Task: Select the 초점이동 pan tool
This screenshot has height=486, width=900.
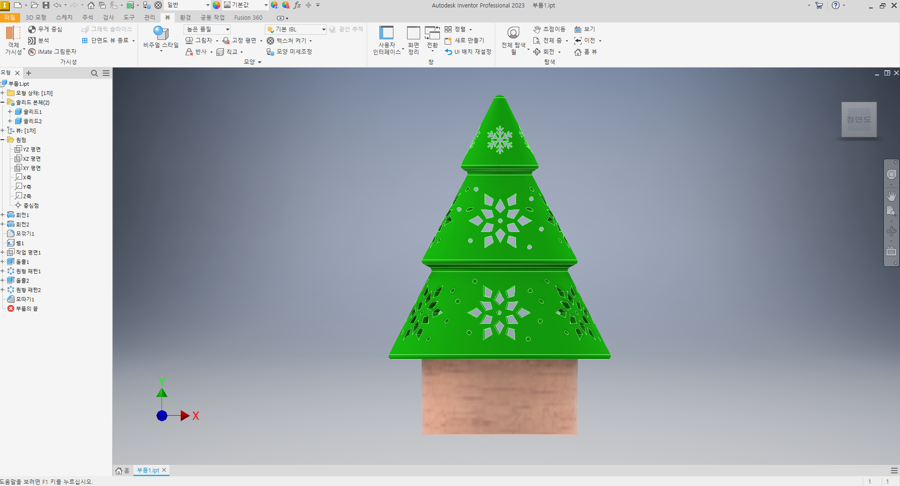Action: click(x=549, y=29)
